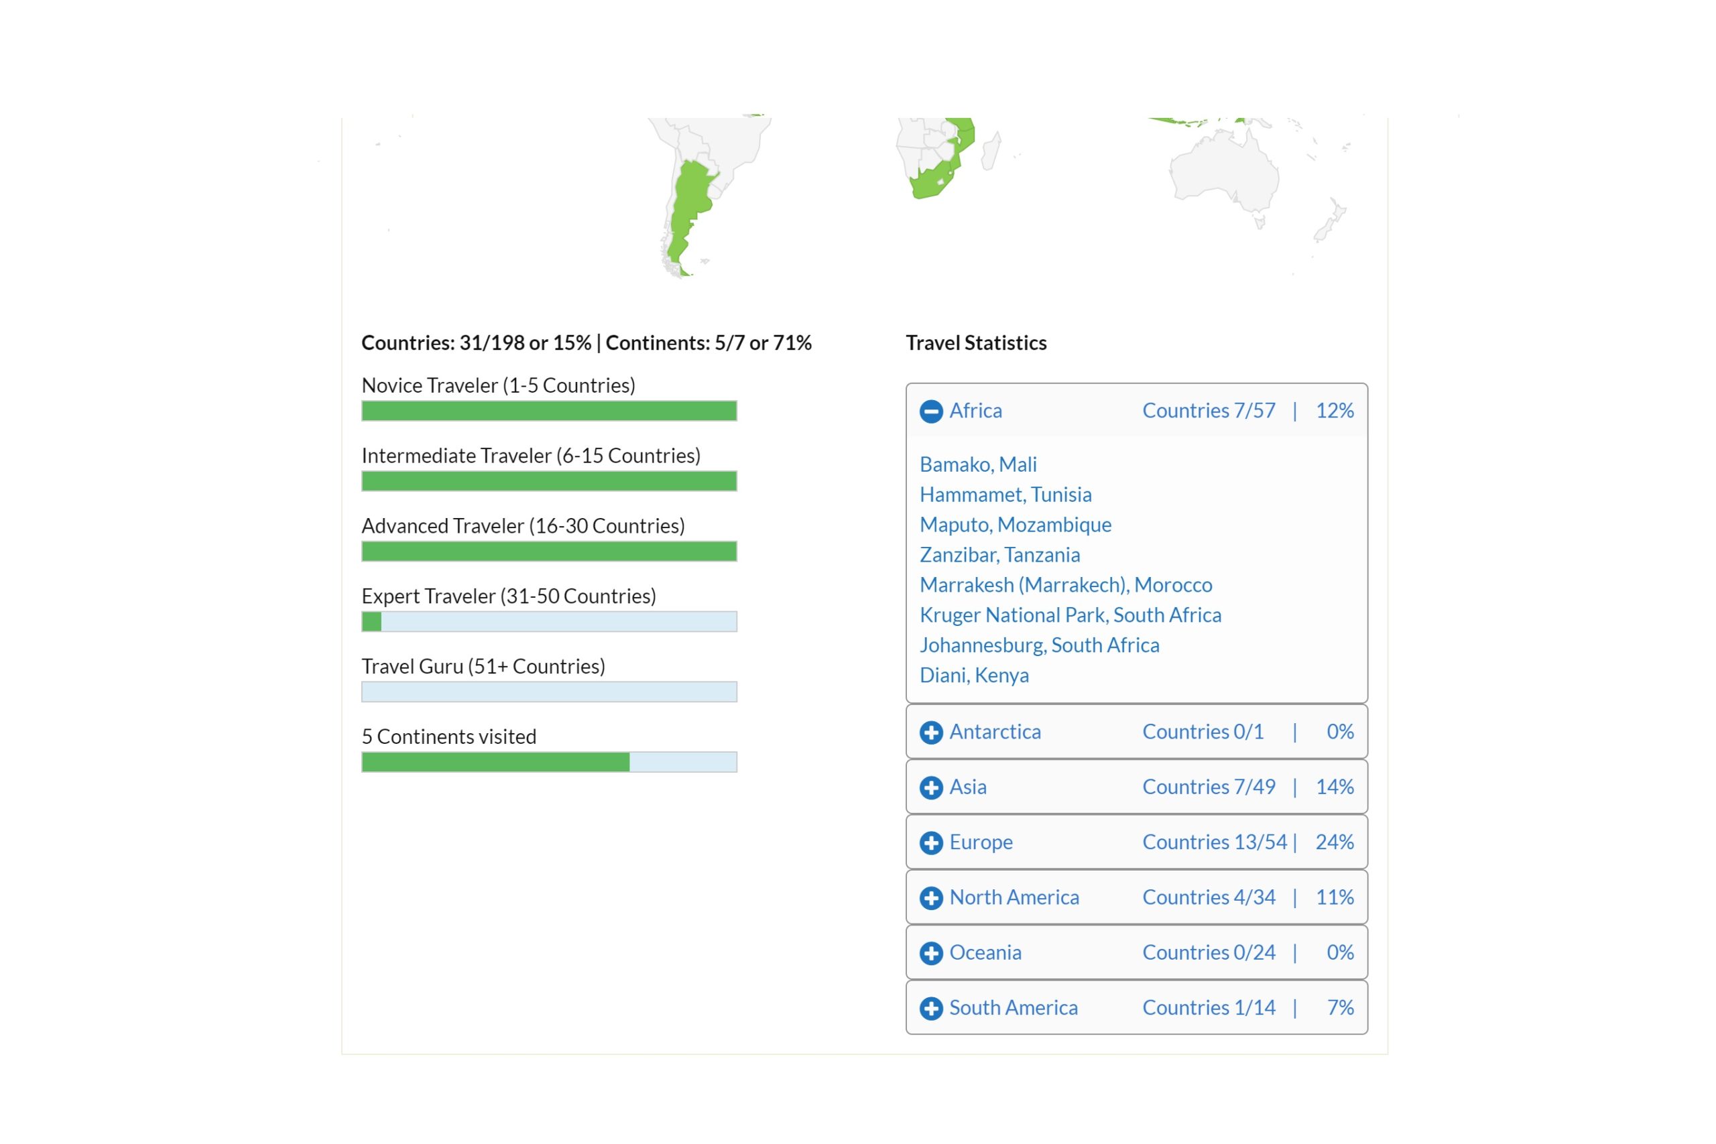This screenshot has width=1716, height=1144.
Task: Collapse Africa with the minus icon
Action: [x=931, y=411]
